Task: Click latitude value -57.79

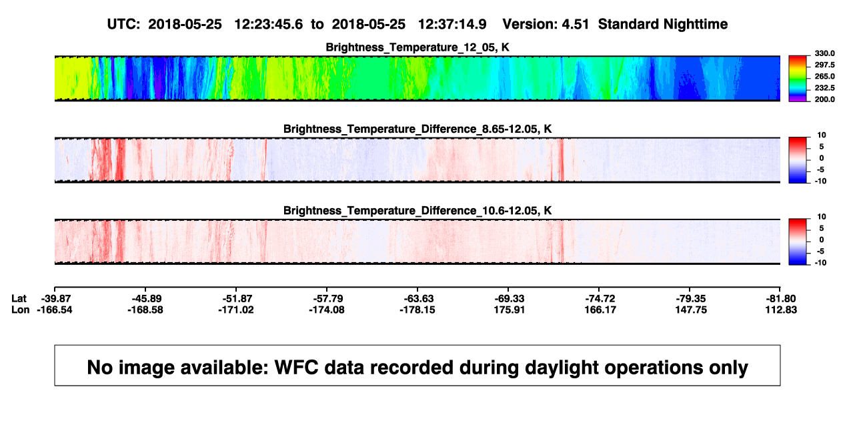Action: click(327, 298)
